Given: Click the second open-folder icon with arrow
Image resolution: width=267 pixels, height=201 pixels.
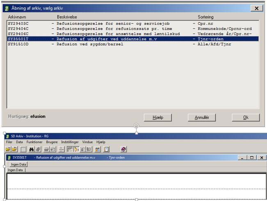Looking at the screenshot, I should tap(15, 149).
